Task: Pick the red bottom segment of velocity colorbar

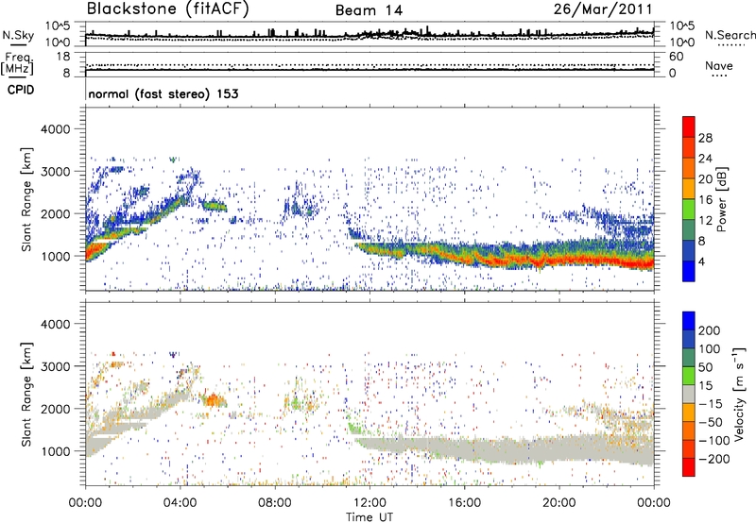Action: 689,467
